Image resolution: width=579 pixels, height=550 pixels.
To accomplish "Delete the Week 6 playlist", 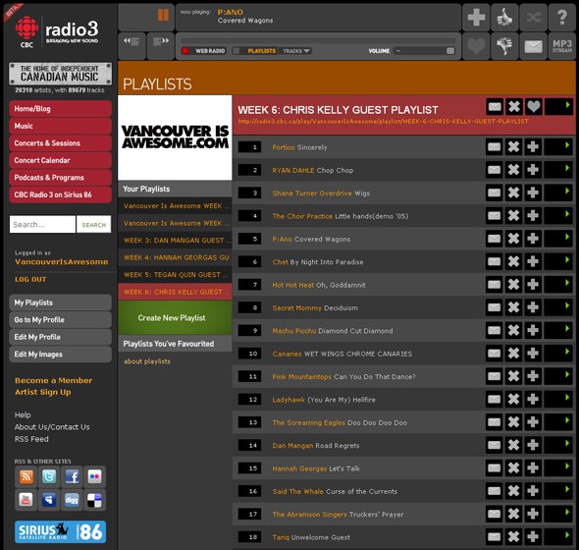I will pos(513,106).
